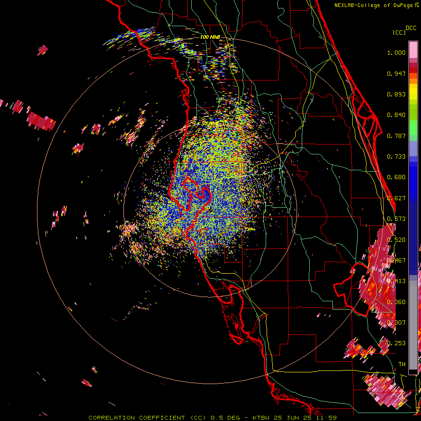
Task: Select the 0.947 legend value
Action: coord(396,73)
